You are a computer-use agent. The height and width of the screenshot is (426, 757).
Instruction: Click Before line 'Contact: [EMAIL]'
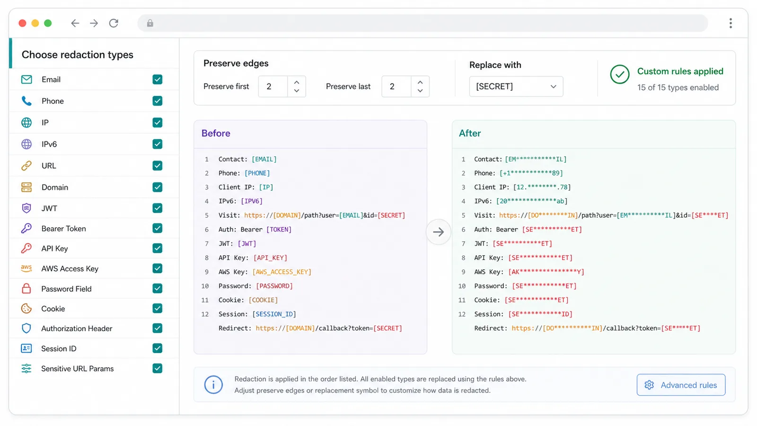(x=247, y=160)
